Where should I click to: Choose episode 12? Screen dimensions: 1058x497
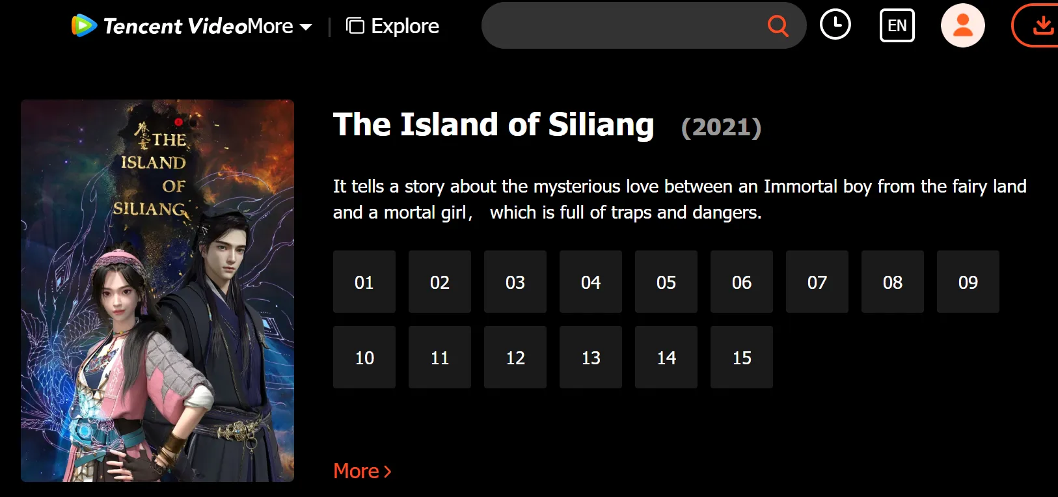click(515, 357)
